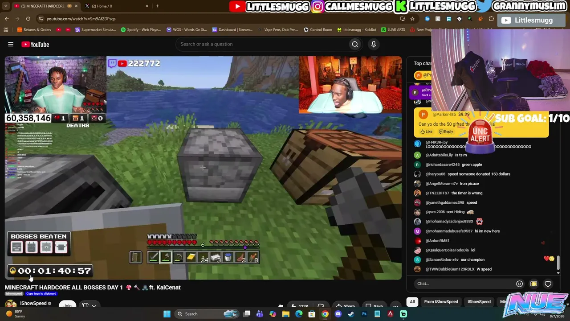Open the IShowSpeed channel avatar
This screenshot has width=570, height=321.
pos(11,305)
